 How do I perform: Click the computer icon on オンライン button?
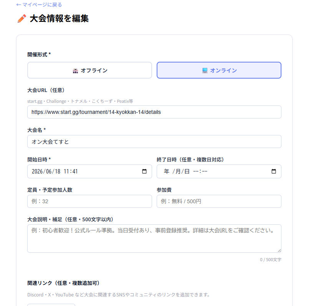205,71
